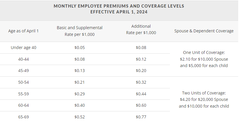Click the $0.44 additional rate for 55-59

pos(141,94)
